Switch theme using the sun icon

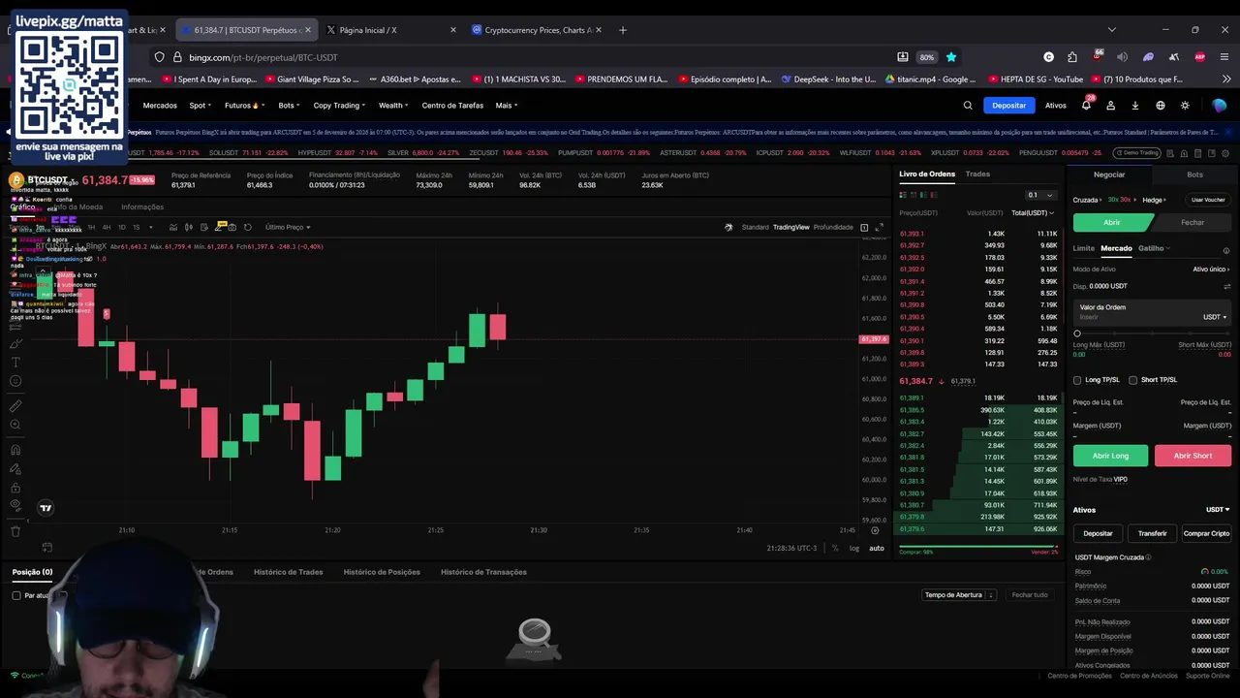pyautogui.click(x=1185, y=106)
